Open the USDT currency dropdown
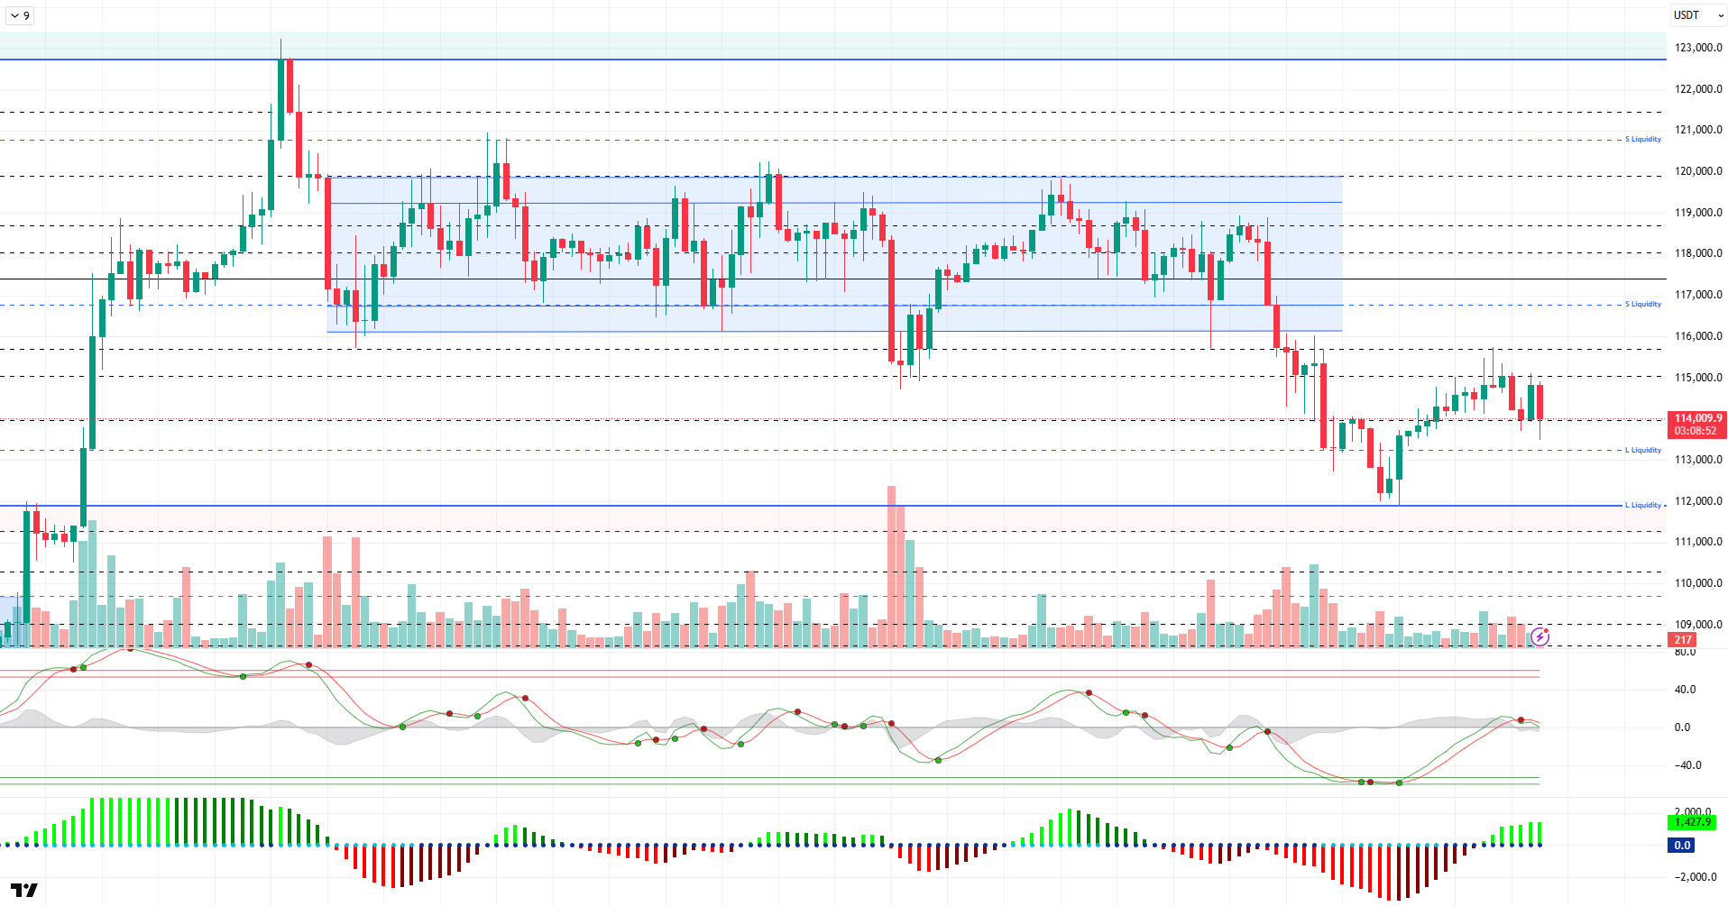Screen dimensions: 1728x906 [x=1698, y=15]
